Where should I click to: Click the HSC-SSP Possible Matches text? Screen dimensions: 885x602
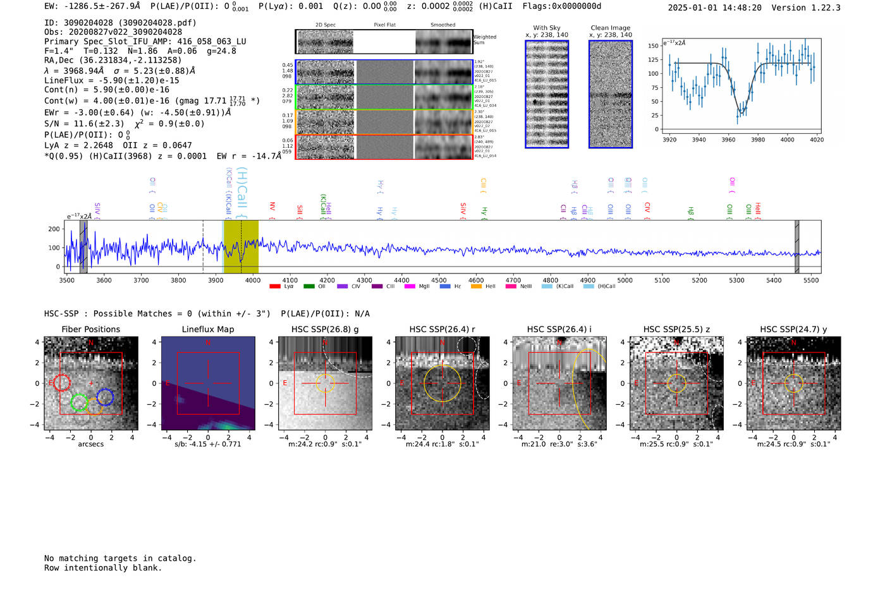[207, 314]
